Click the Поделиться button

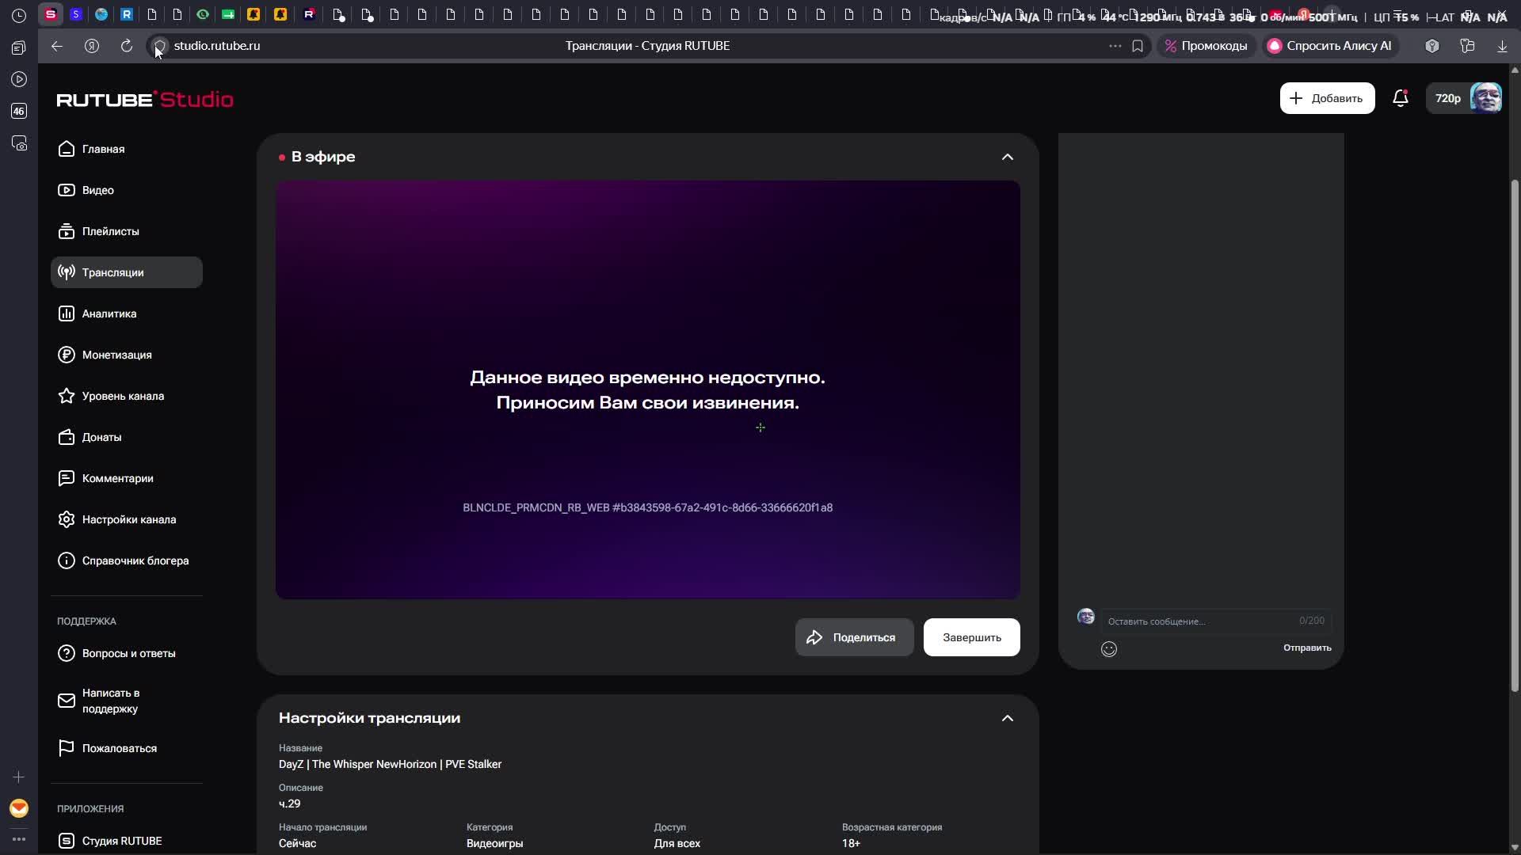click(855, 637)
